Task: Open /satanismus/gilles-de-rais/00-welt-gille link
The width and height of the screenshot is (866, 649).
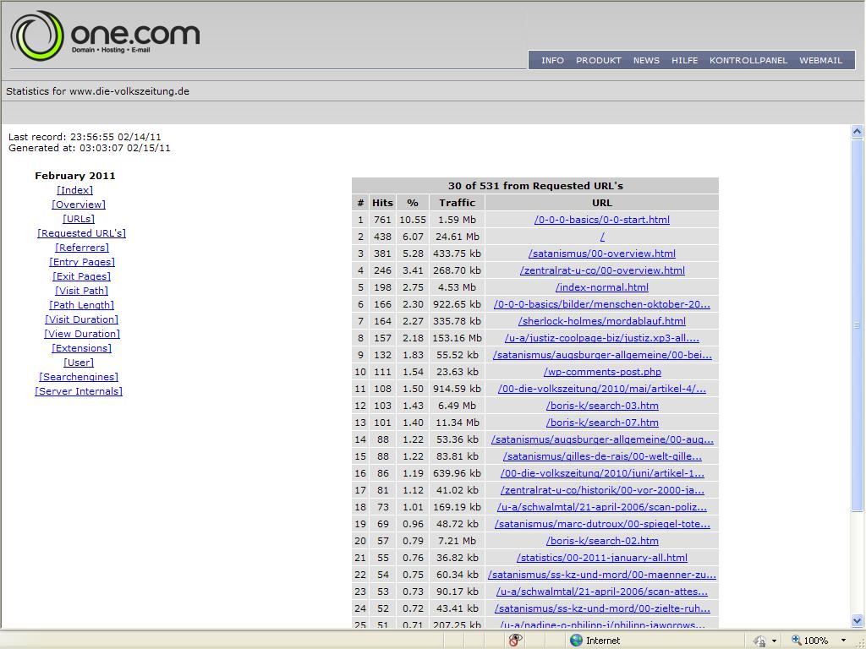Action: pos(602,456)
